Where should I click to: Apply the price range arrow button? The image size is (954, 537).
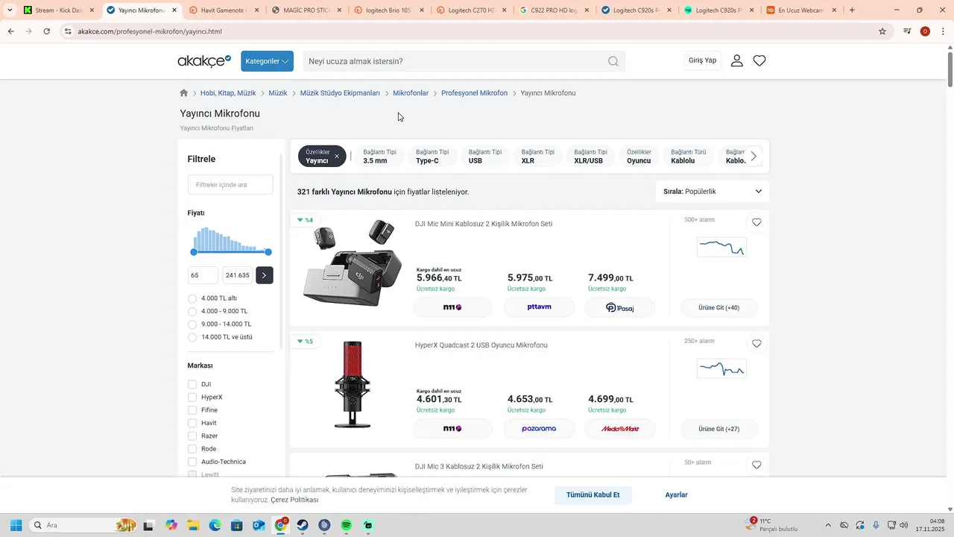(x=264, y=275)
